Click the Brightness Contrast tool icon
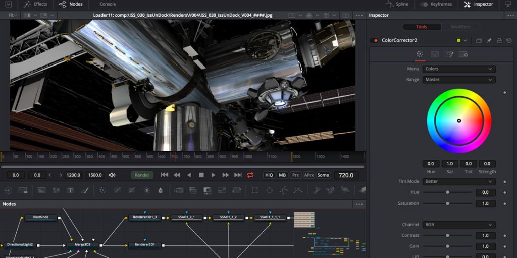Viewport: 517px width, 258px height. 147,190
